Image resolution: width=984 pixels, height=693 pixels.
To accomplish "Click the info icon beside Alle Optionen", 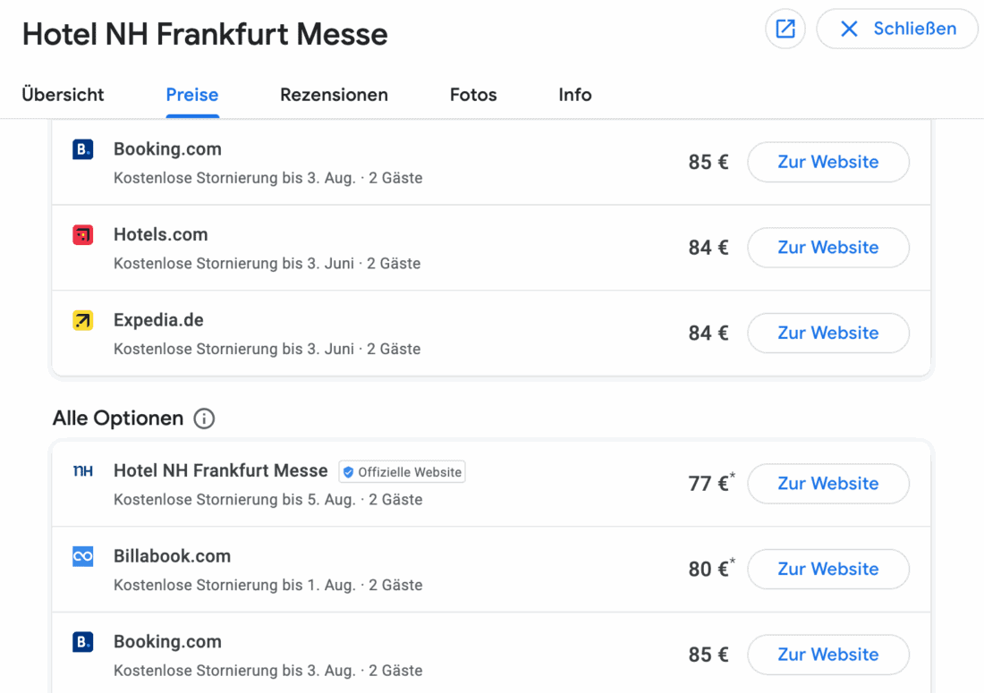I will [x=204, y=418].
